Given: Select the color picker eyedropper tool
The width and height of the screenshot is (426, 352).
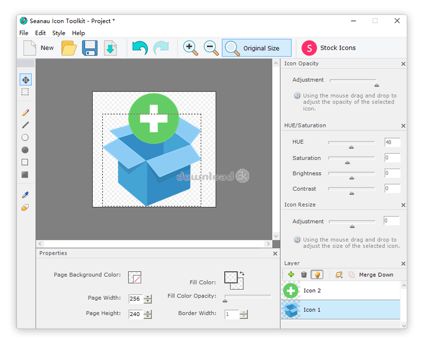Looking at the screenshot, I should tap(25, 194).
